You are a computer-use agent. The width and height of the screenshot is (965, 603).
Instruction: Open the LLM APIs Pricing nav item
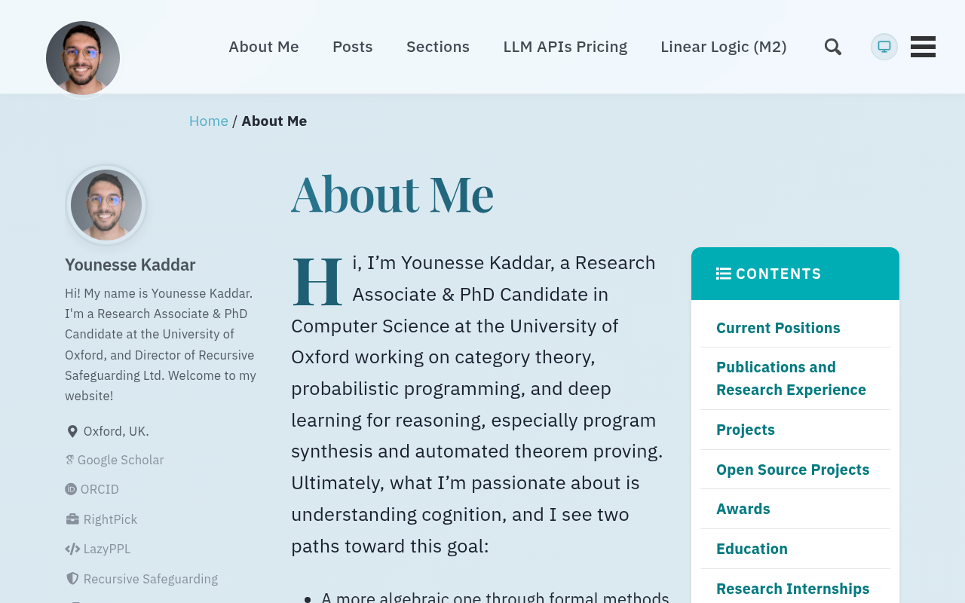click(x=565, y=47)
